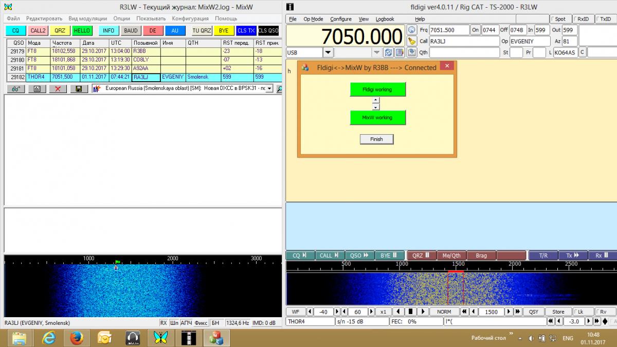Click the MixW butterfly icon in the taskbar
This screenshot has width=617, height=347.
(x=160, y=338)
